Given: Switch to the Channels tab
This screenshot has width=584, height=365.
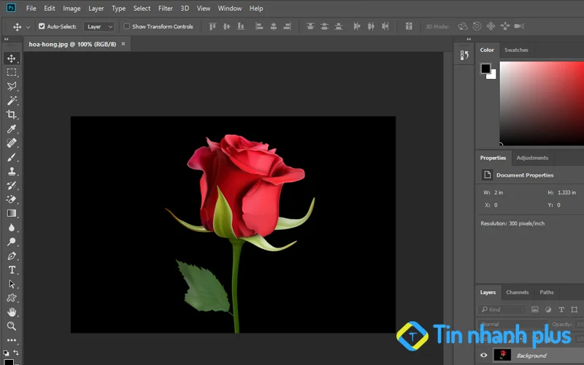Looking at the screenshot, I should click(518, 293).
